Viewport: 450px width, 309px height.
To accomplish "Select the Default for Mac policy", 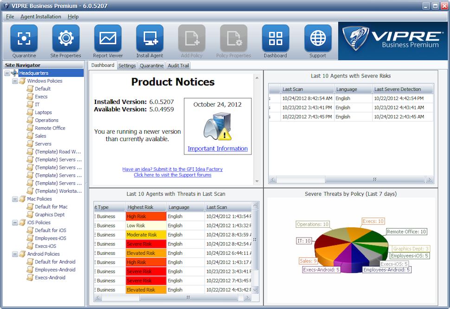I will (x=51, y=206).
